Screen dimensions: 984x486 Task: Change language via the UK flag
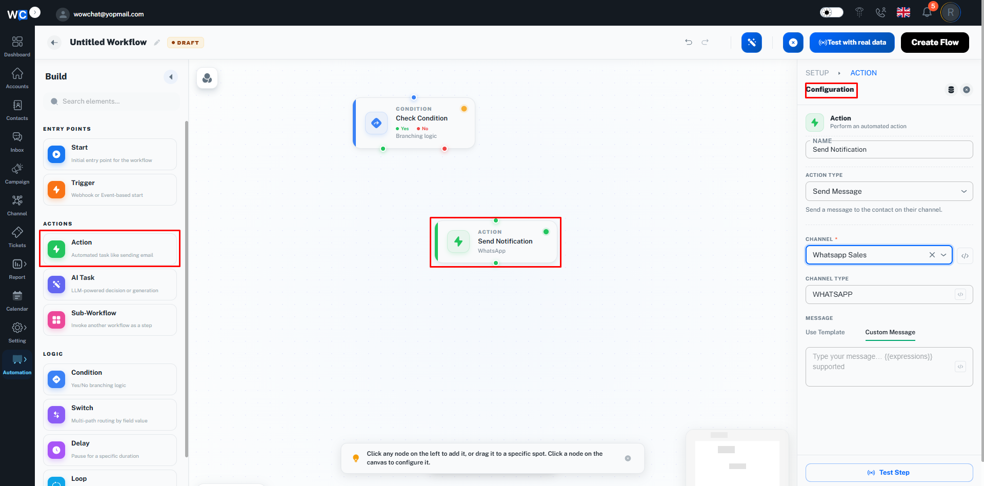click(x=903, y=12)
